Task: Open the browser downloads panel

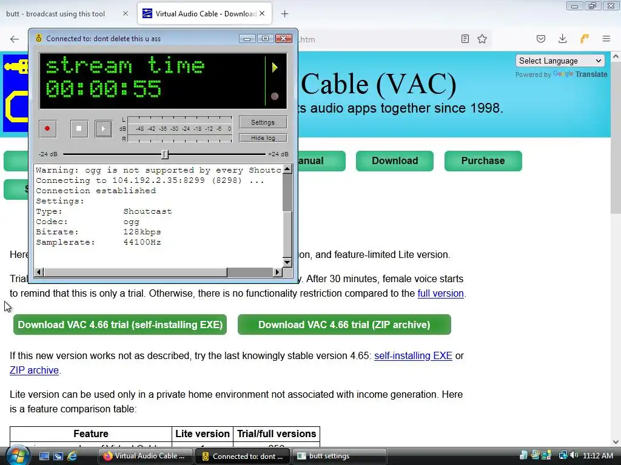Action: point(562,39)
